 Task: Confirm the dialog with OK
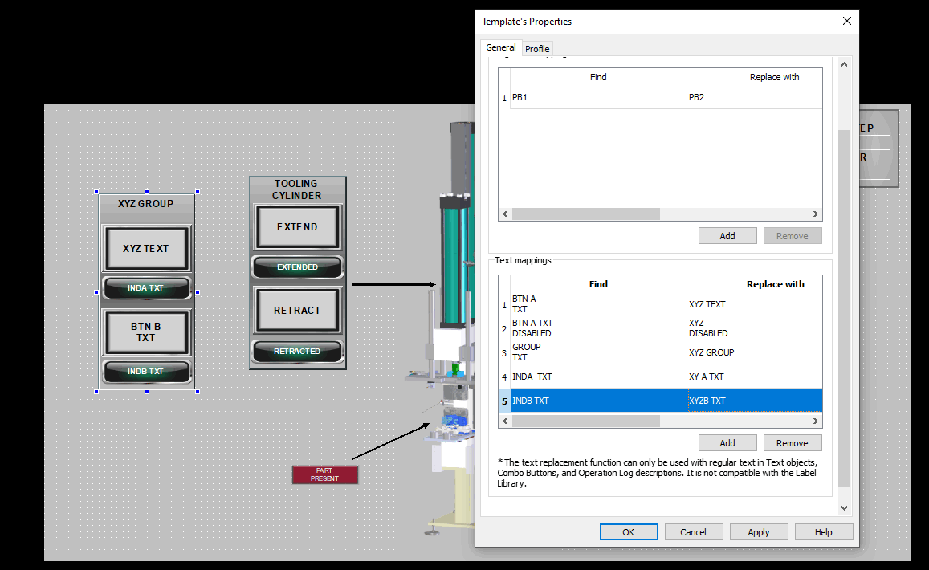(629, 532)
